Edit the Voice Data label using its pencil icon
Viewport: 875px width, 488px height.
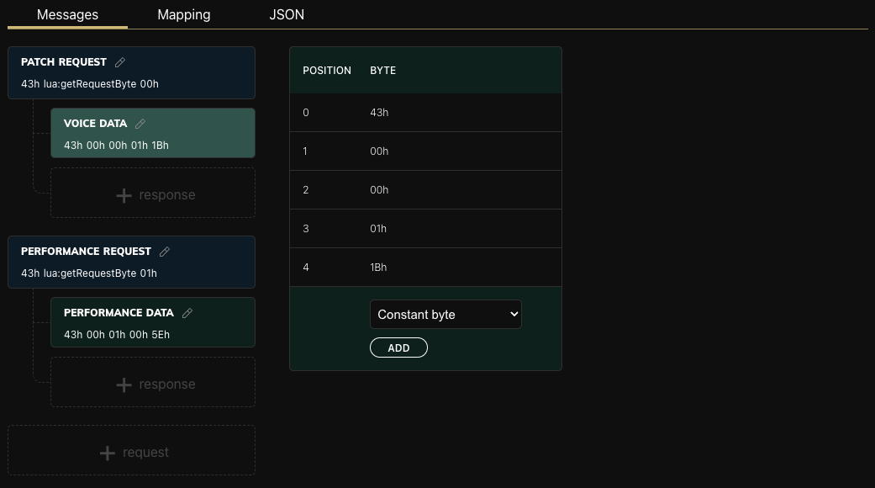pyautogui.click(x=140, y=123)
